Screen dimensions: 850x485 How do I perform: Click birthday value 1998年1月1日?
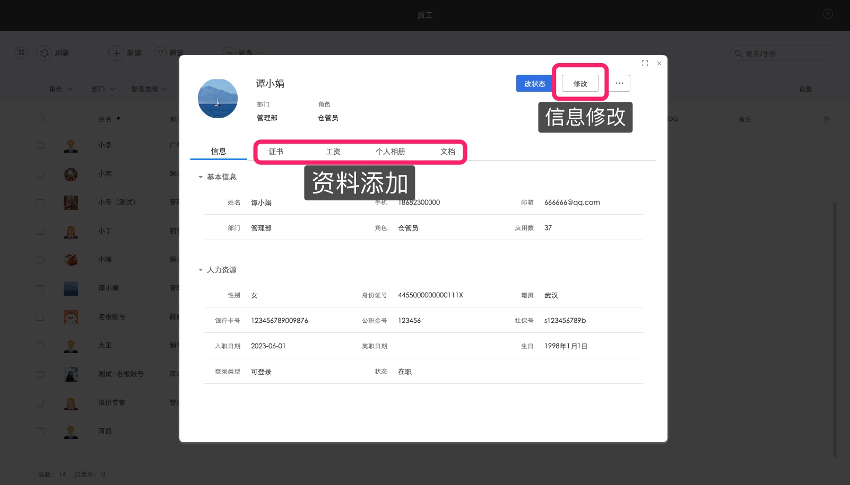[x=566, y=346]
